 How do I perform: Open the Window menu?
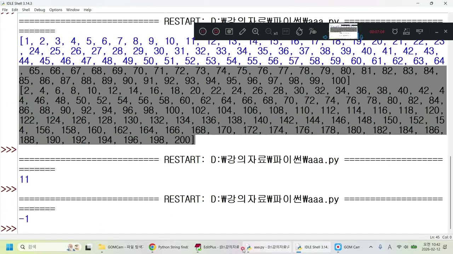73,10
